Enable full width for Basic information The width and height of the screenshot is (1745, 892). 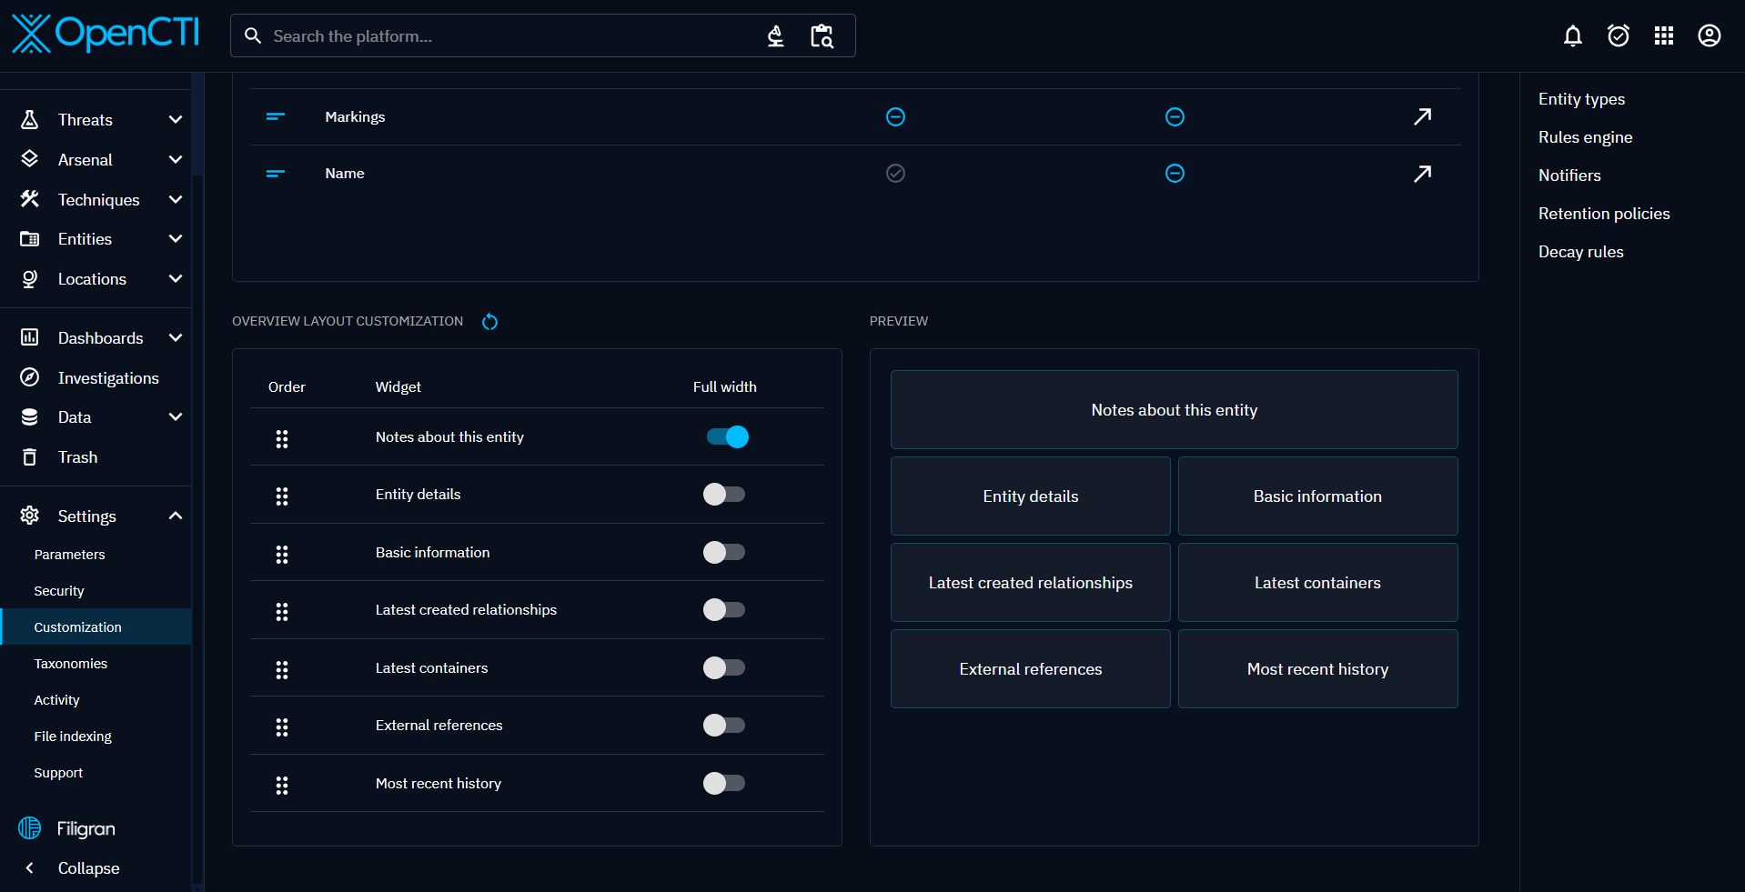pyautogui.click(x=724, y=553)
